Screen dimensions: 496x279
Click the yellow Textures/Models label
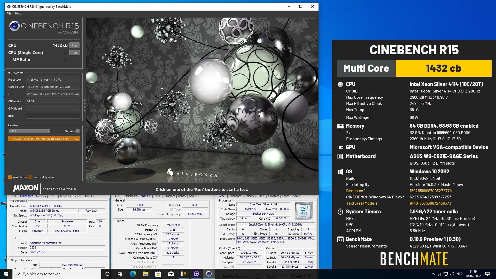pyautogui.click(x=362, y=203)
